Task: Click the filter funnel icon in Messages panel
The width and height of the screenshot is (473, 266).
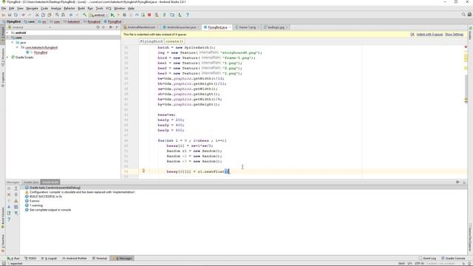Action: (16, 213)
